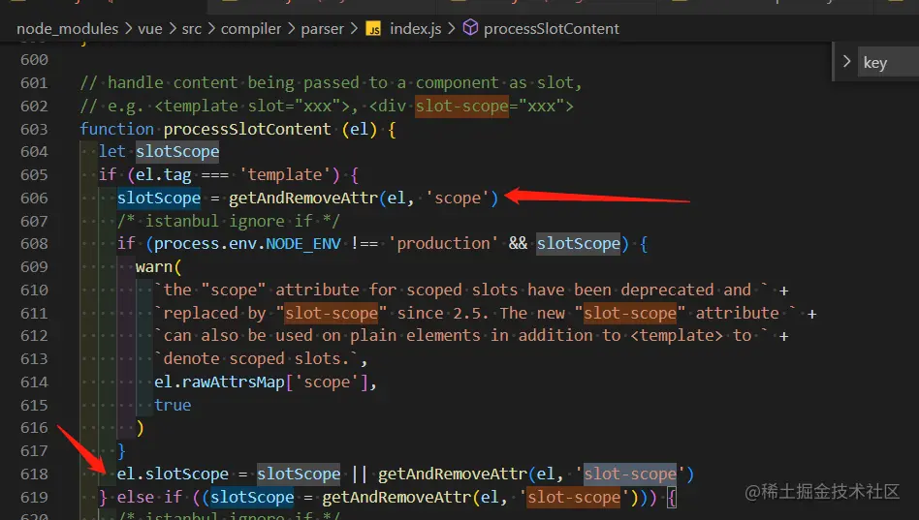Select line number 618 in the gutter
Viewport: 919px width, 520px height.
click(34, 474)
